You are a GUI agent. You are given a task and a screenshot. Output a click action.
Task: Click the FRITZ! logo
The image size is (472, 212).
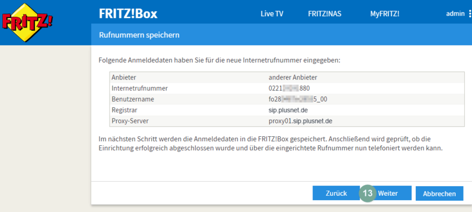pos(27,23)
